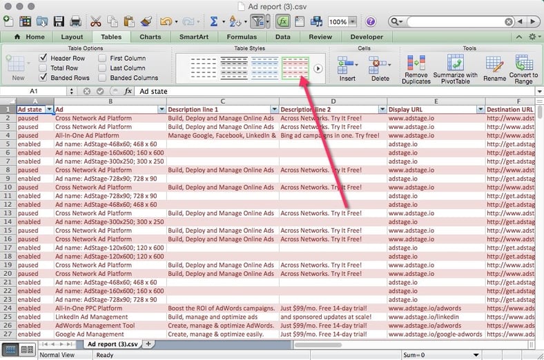Open the Formulas ribbon tab
The width and height of the screenshot is (544, 360).
(242, 37)
